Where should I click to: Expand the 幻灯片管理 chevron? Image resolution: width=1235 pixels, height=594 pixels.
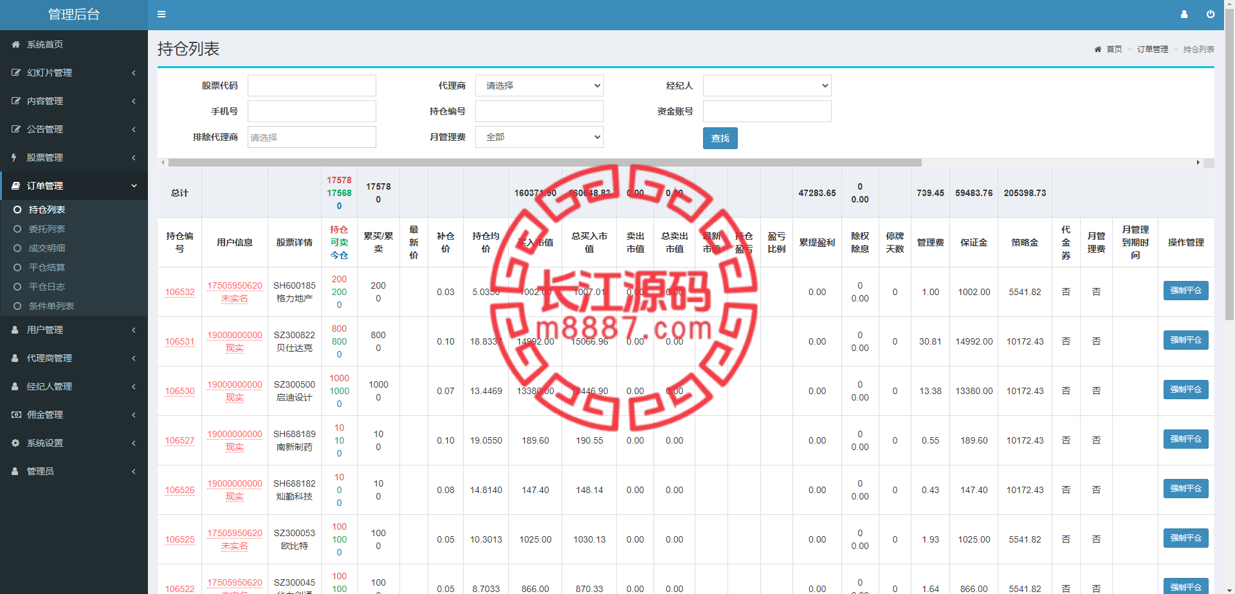coord(134,73)
